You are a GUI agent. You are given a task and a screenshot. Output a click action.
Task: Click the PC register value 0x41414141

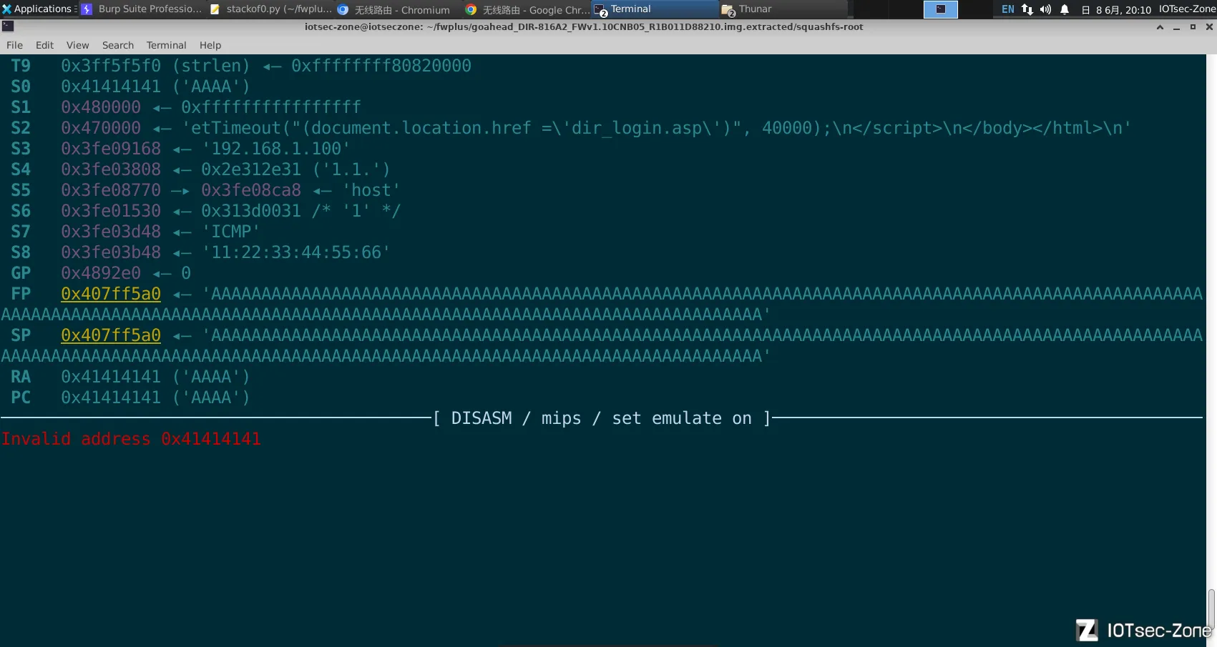tap(111, 397)
